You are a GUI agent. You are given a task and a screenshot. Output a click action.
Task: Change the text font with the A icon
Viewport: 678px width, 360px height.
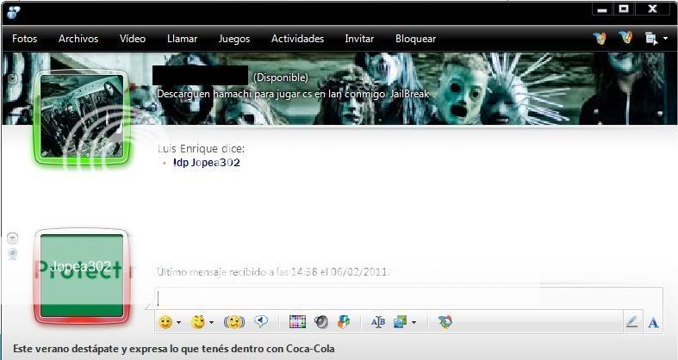(653, 322)
